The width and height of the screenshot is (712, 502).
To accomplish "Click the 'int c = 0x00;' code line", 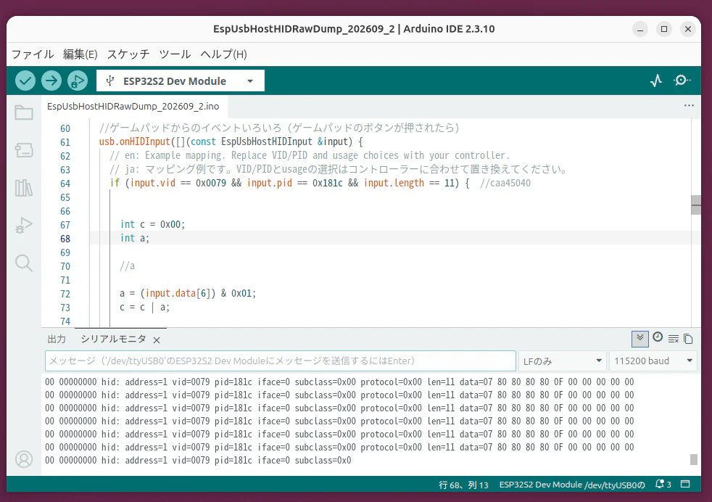I will click(x=152, y=224).
